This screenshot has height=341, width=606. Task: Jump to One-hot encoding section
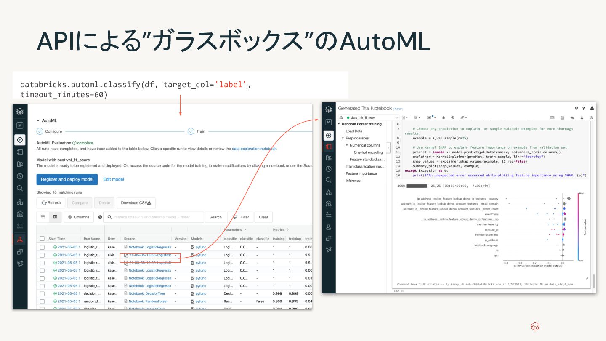click(368, 152)
